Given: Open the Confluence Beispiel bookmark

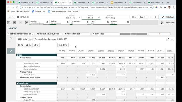Looking at the screenshot, I should pyautogui.click(x=57, y=12).
